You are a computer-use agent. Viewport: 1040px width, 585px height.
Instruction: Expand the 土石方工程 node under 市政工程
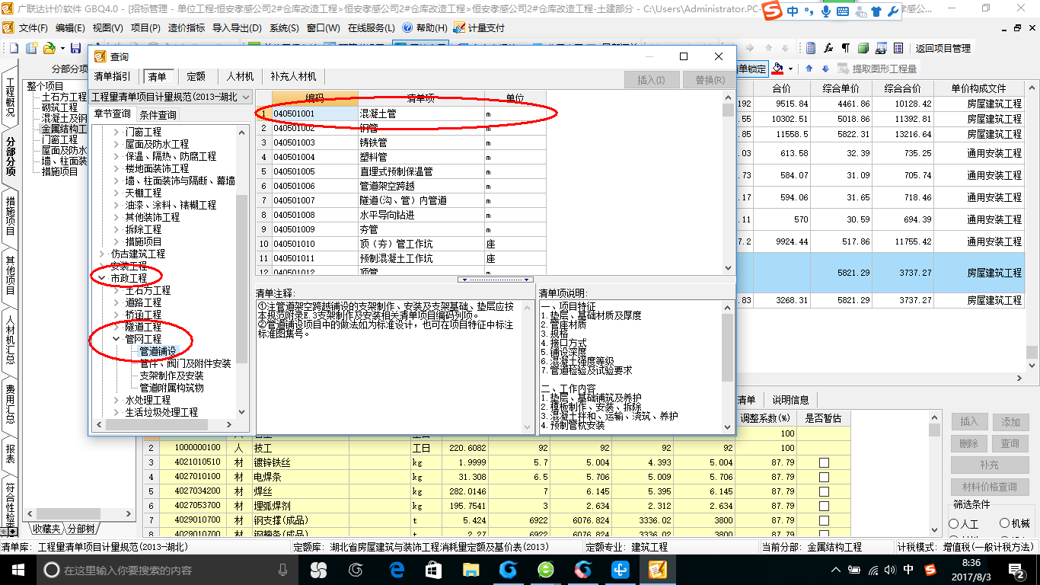[x=116, y=290]
